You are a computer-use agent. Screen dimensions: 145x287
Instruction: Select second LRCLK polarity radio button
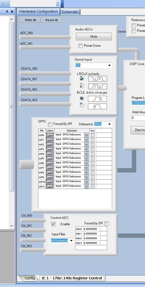click(82, 86)
